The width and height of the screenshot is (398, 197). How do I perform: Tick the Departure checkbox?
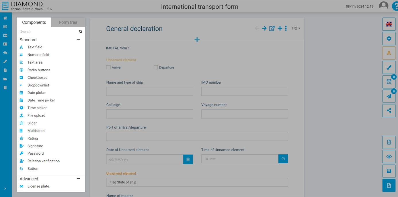pyautogui.click(x=156, y=67)
